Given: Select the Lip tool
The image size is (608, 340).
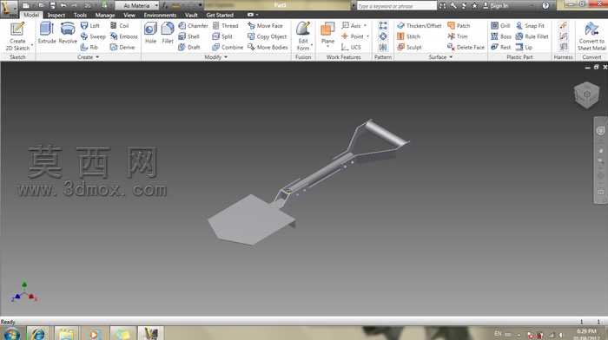Looking at the screenshot, I should (524, 47).
